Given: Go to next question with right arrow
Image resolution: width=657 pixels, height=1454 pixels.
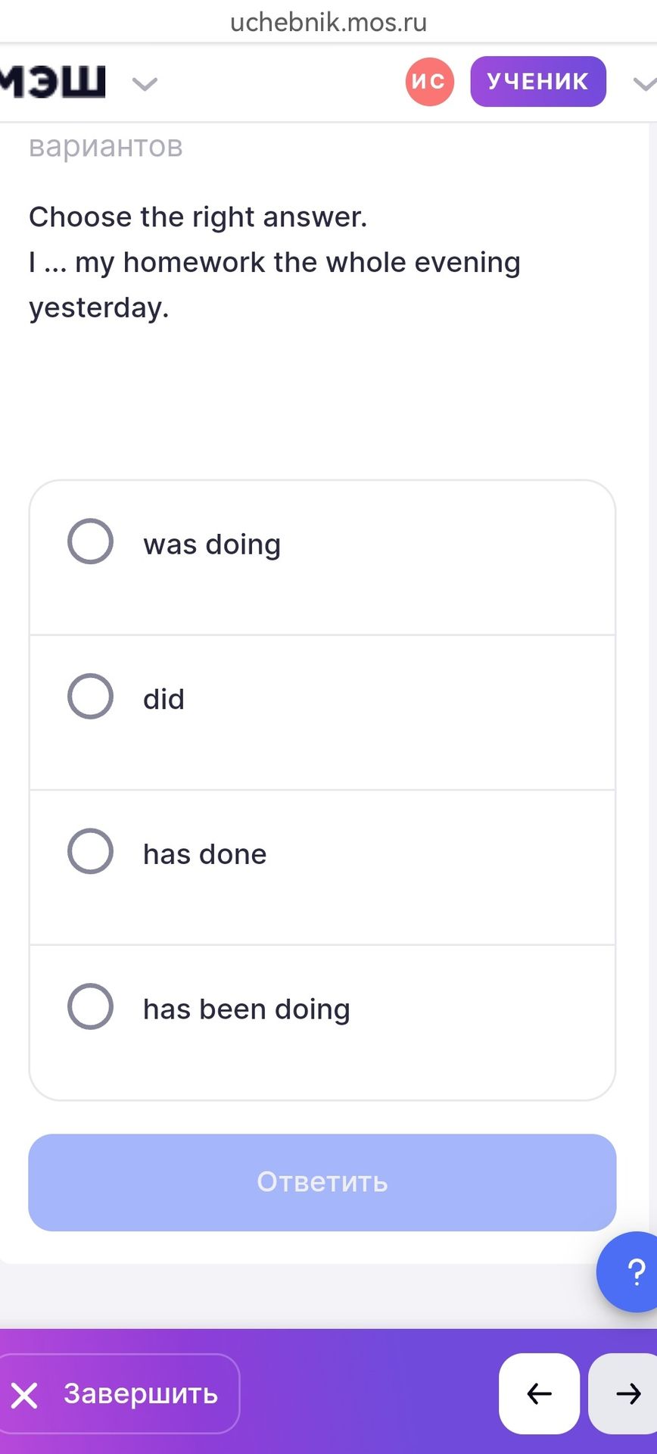Looking at the screenshot, I should pos(624,1393).
